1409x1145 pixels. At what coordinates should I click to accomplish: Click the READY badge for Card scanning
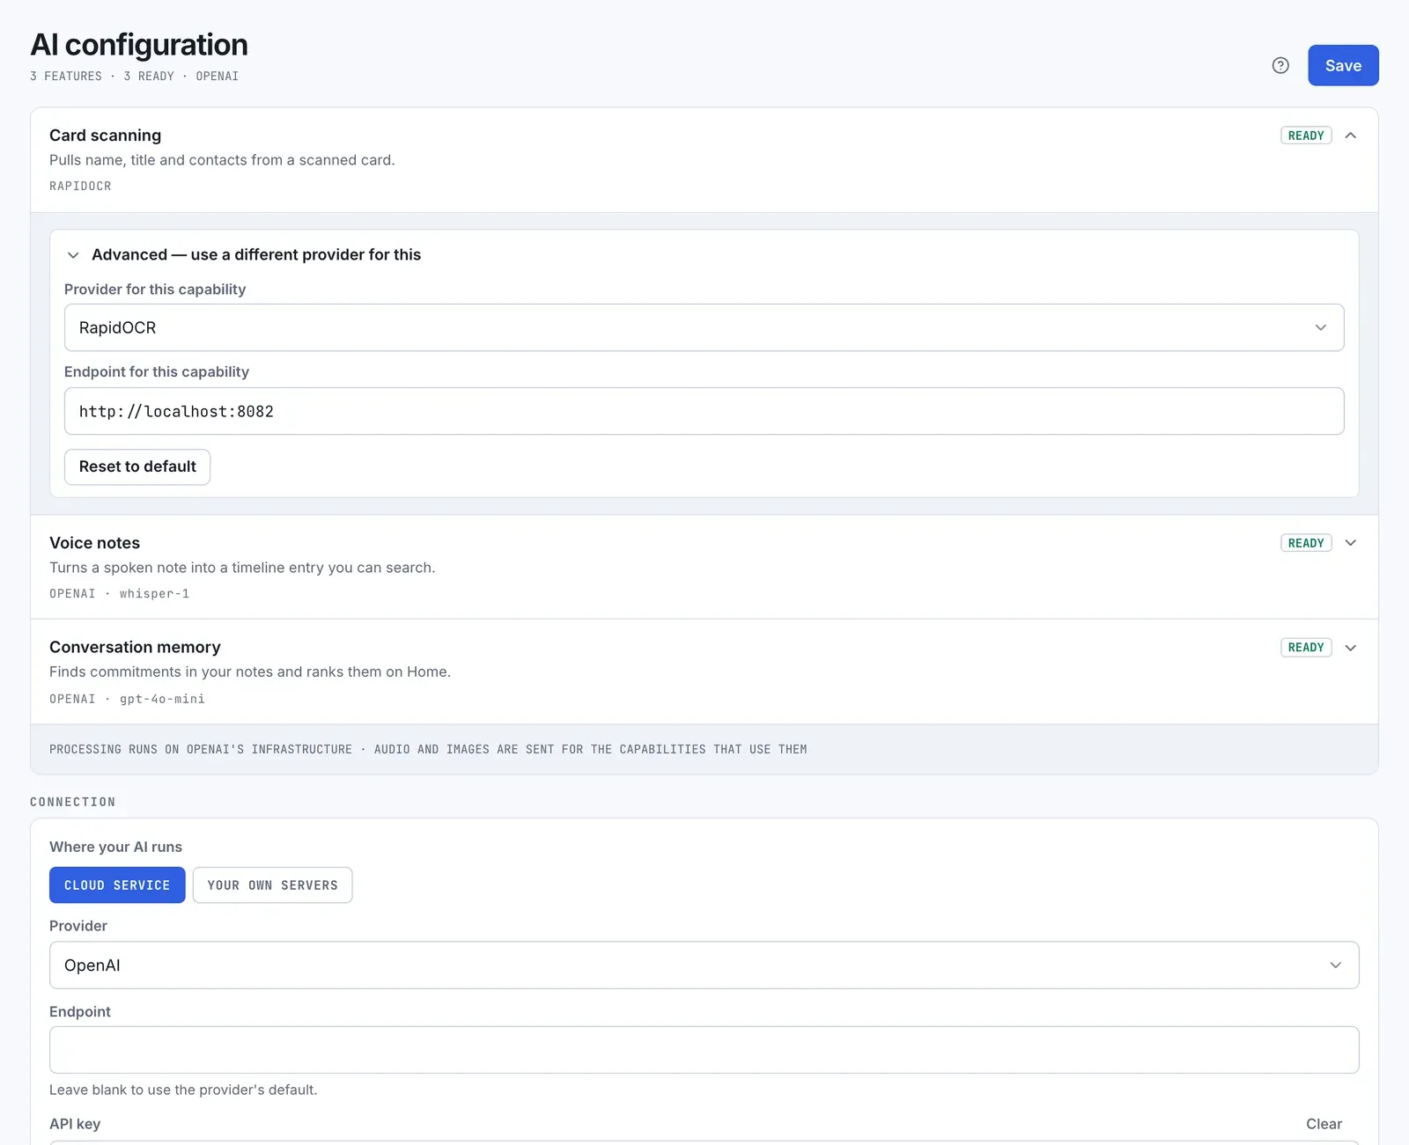click(x=1306, y=136)
